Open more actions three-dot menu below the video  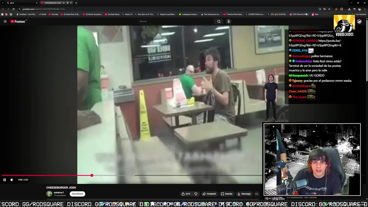point(257,194)
